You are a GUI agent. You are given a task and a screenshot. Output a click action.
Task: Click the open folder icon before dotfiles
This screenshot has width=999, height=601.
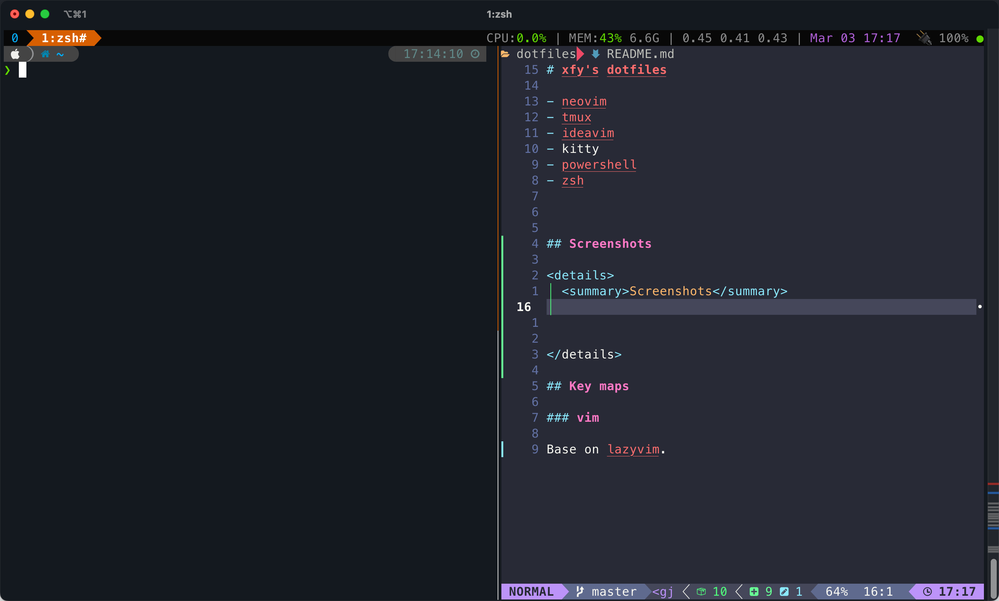point(505,54)
